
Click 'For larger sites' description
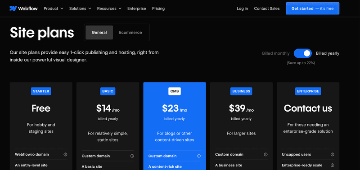tap(241, 133)
